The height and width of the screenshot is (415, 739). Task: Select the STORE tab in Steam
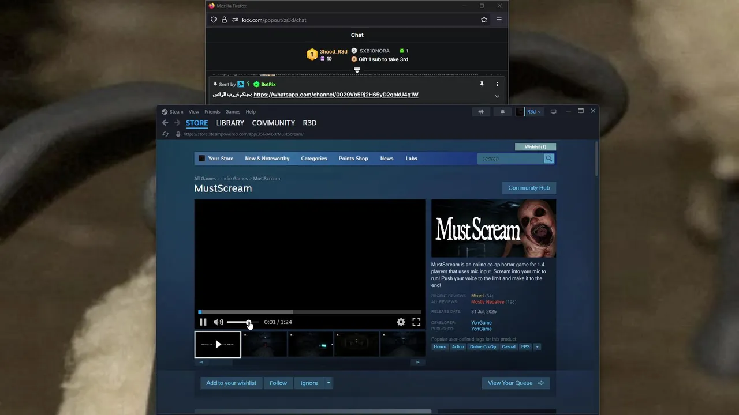point(197,123)
